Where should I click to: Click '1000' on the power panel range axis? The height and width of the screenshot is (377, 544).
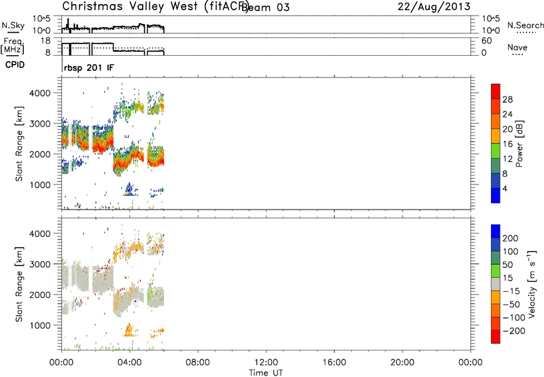(x=40, y=184)
